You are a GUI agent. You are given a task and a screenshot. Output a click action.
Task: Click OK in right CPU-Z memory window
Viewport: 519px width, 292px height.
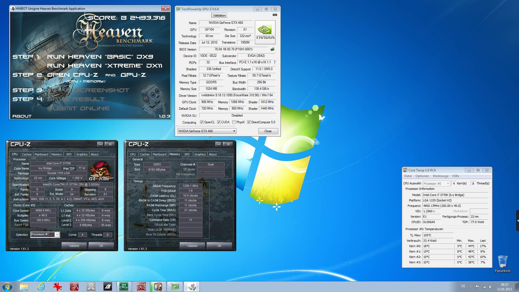coord(219,246)
